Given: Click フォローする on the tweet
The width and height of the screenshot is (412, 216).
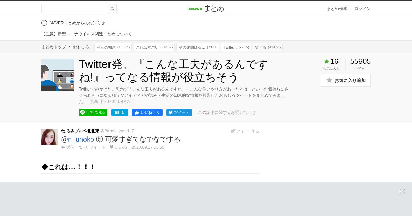Looking at the screenshot, I should pos(245,131).
